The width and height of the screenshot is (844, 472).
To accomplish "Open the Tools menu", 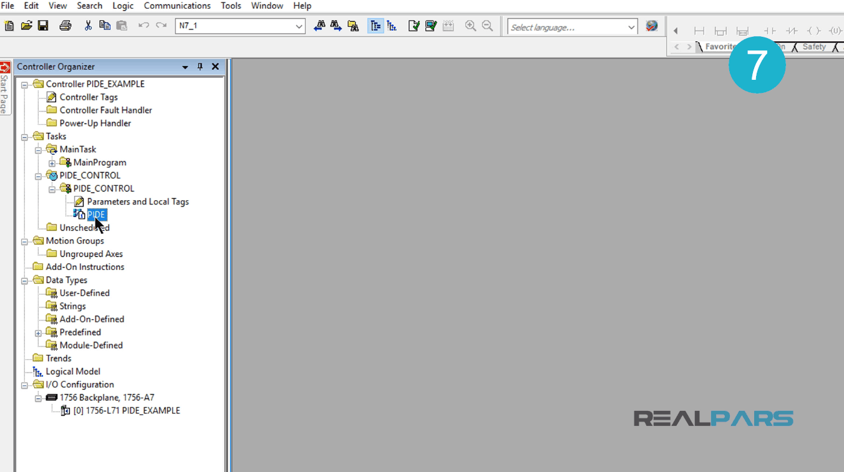I will pos(231,6).
